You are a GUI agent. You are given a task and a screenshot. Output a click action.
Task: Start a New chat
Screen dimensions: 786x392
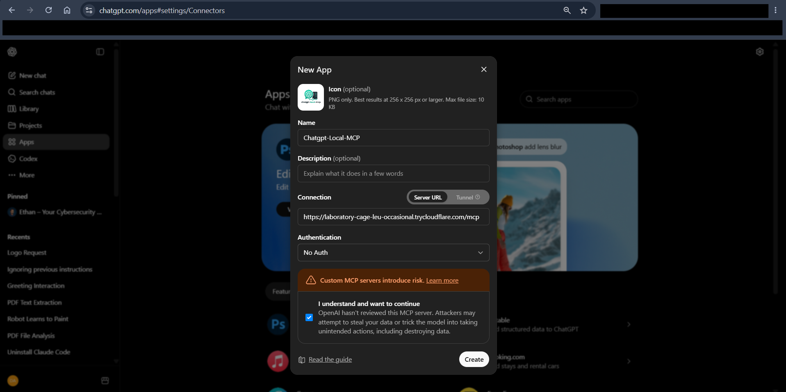56,75
